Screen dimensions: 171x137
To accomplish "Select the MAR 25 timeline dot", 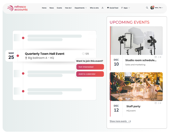I will (x=18, y=56).
